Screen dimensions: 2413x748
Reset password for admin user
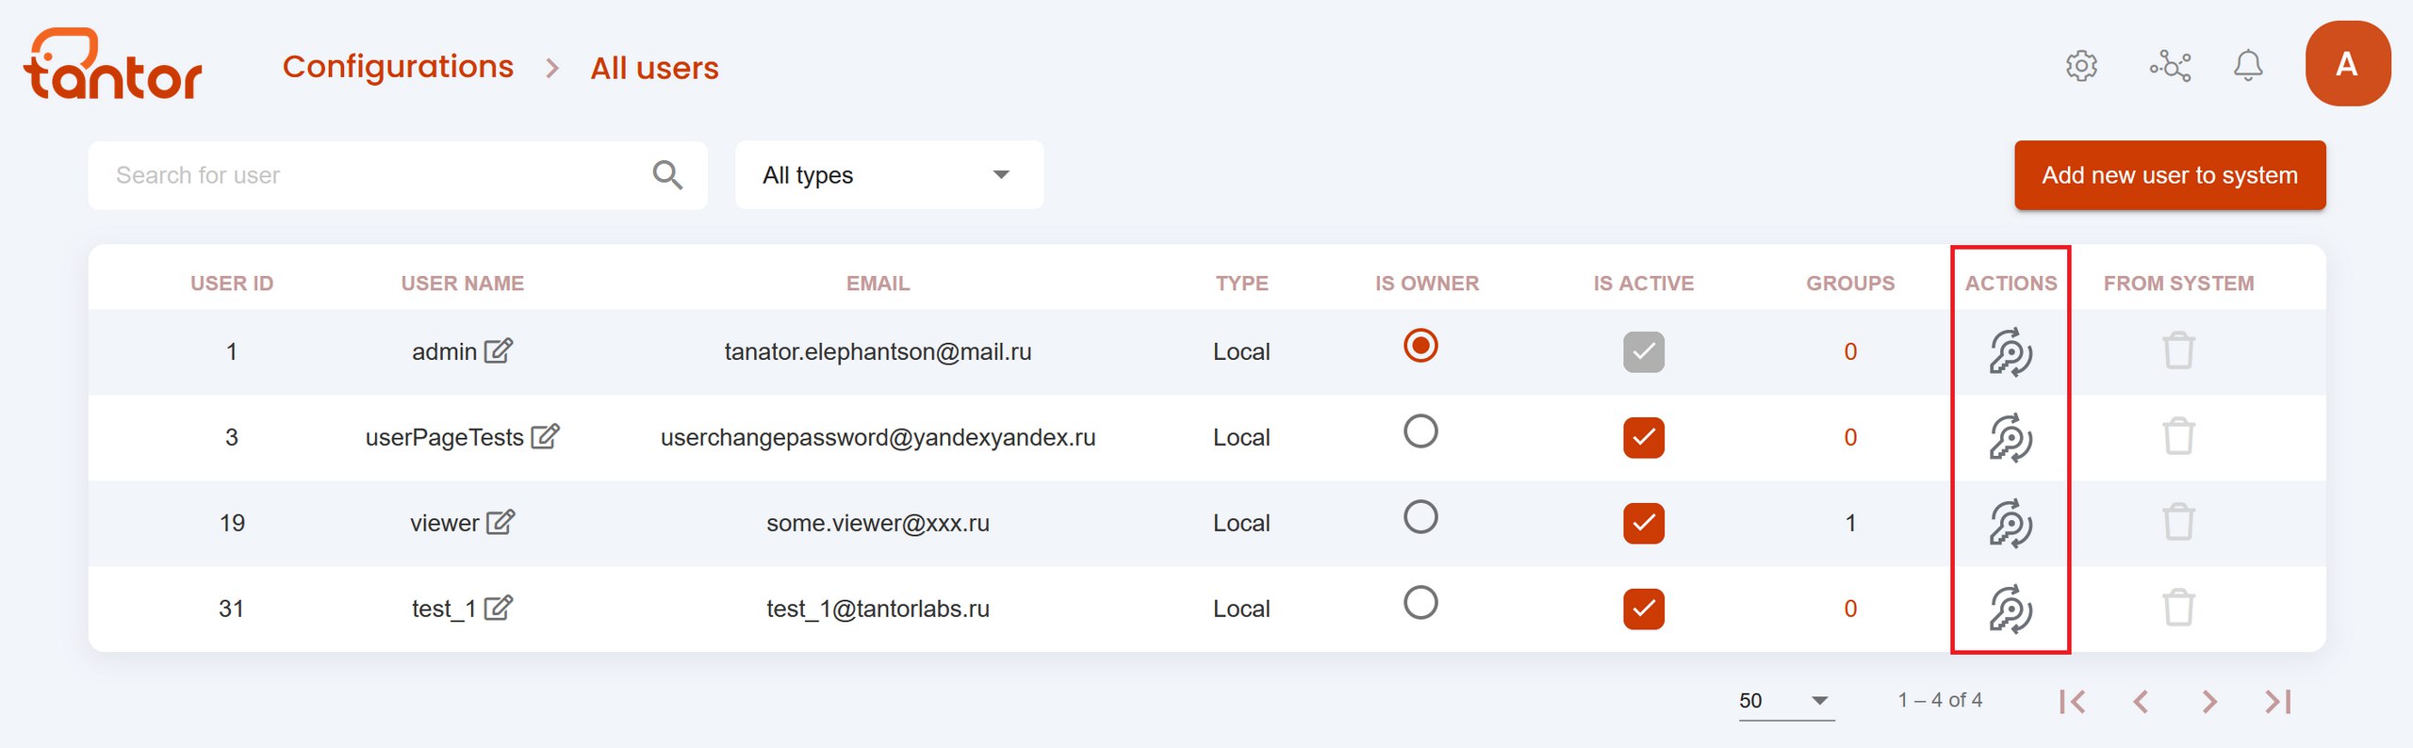coord(2011,352)
